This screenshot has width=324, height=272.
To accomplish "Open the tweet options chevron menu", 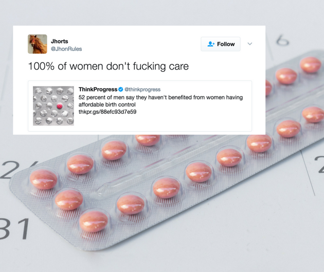I will click(250, 44).
